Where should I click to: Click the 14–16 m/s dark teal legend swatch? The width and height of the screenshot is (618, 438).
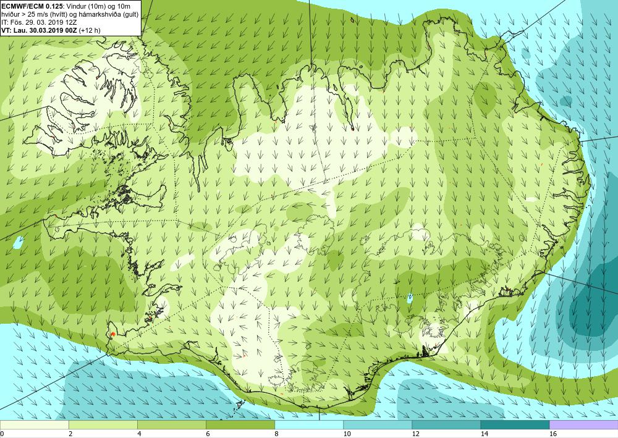(515, 424)
